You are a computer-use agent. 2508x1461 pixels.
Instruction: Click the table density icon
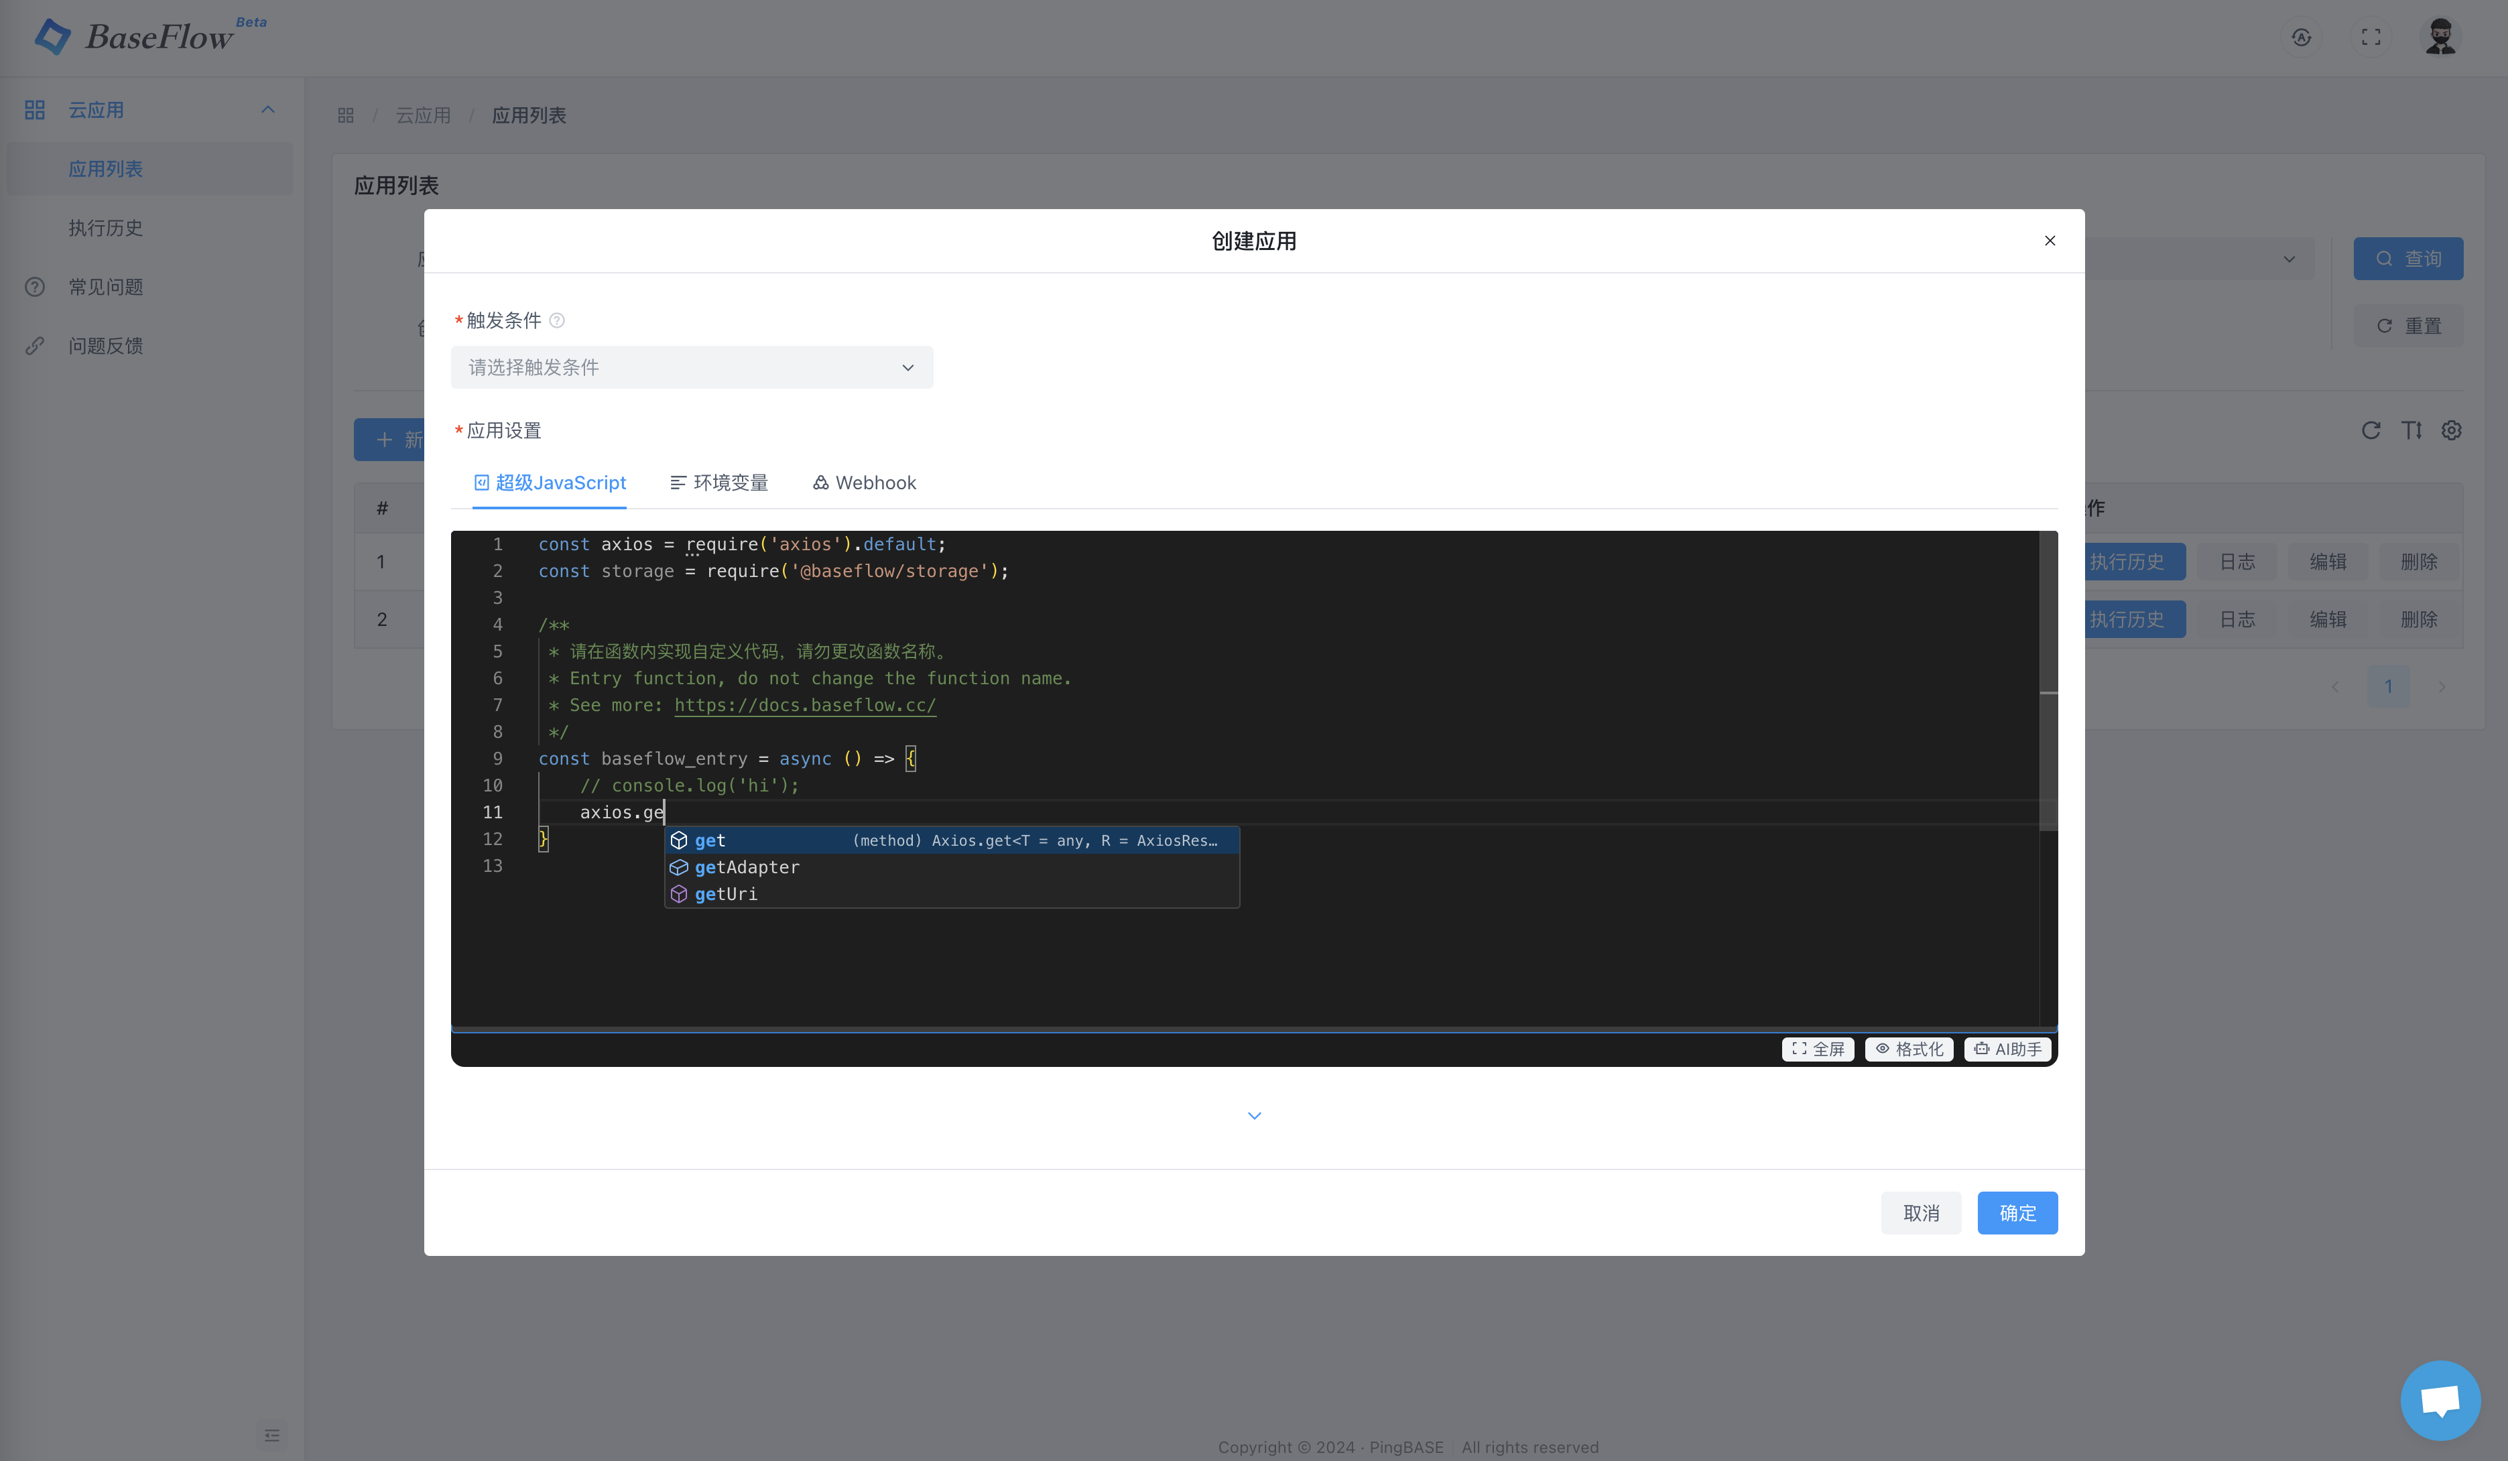tap(2411, 430)
